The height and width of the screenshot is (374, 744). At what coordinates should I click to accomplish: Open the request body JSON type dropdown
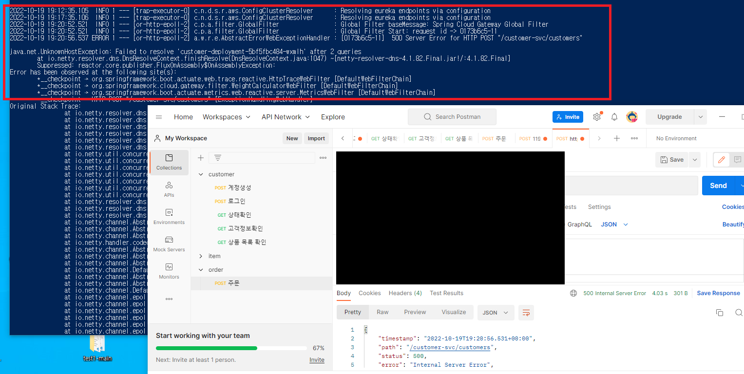[x=614, y=224]
